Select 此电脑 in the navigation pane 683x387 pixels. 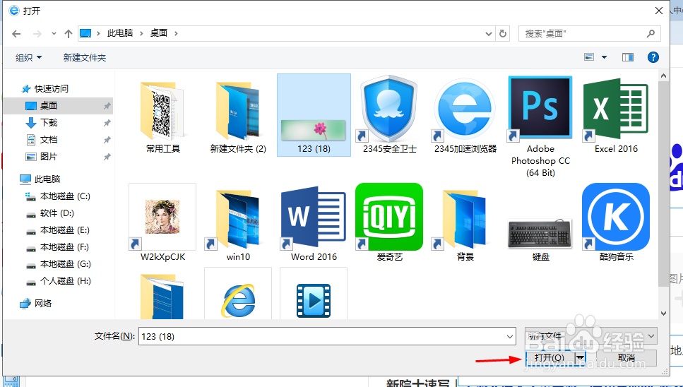(x=47, y=179)
